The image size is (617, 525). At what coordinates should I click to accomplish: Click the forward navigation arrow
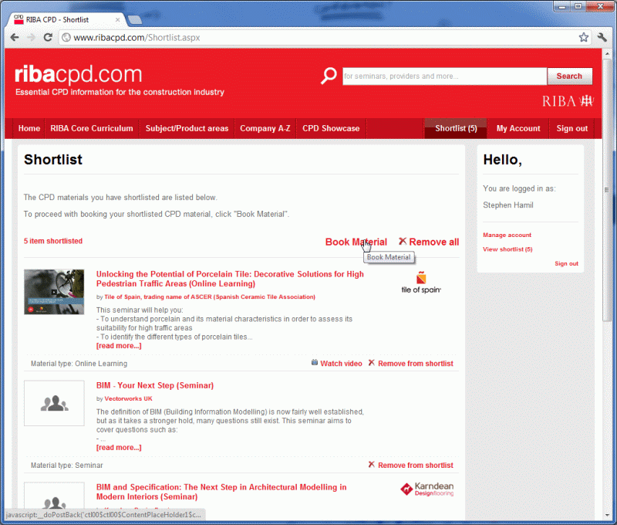coord(31,37)
